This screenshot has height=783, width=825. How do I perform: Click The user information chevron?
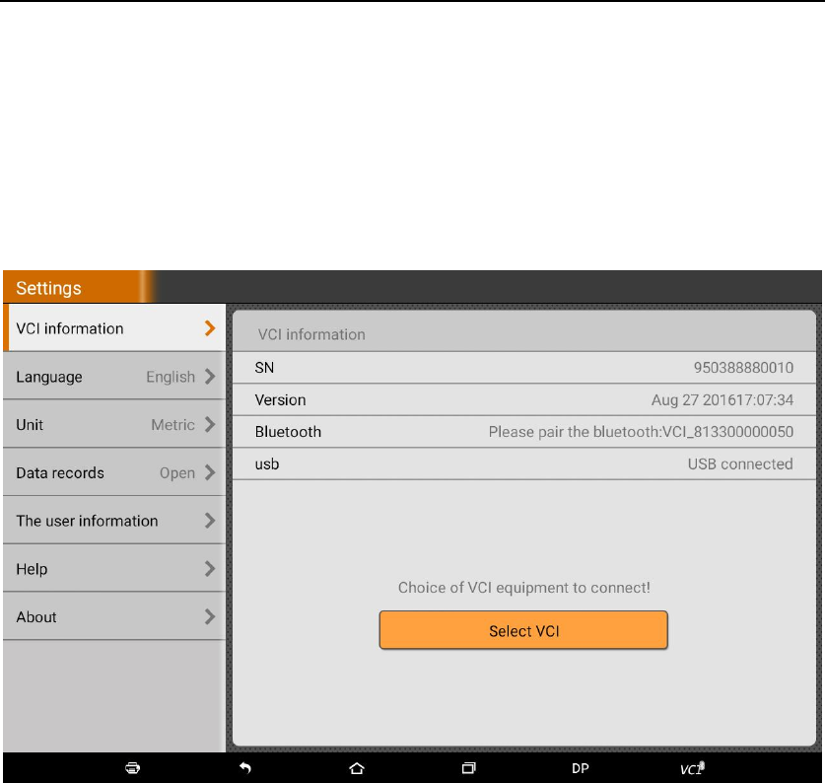coord(210,521)
